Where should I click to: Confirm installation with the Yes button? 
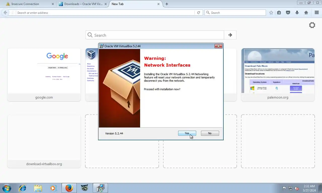click(187, 133)
